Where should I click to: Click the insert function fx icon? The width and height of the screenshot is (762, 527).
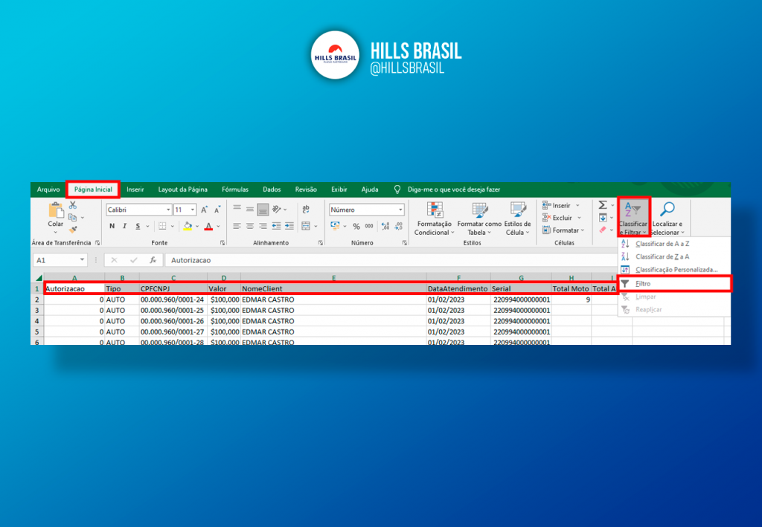tap(153, 261)
